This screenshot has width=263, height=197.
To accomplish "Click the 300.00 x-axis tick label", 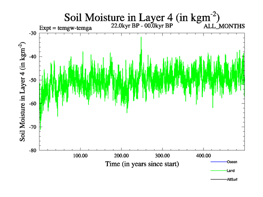I will [x=162, y=155].
